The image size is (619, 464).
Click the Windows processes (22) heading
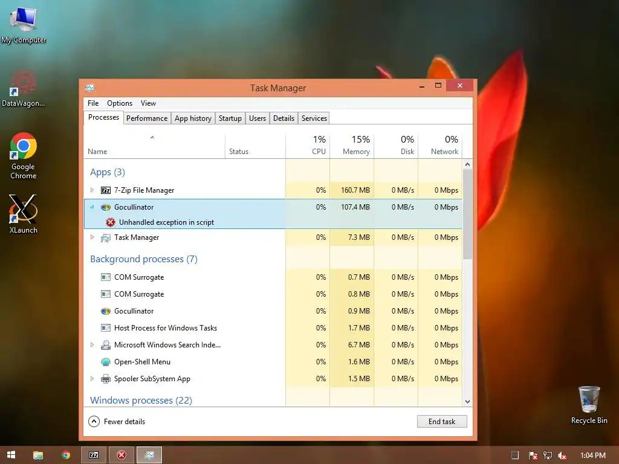tap(141, 401)
